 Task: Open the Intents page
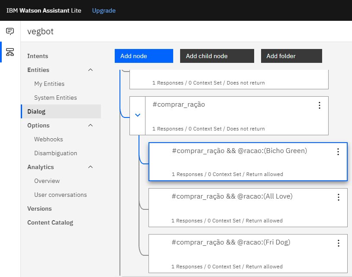click(x=38, y=56)
